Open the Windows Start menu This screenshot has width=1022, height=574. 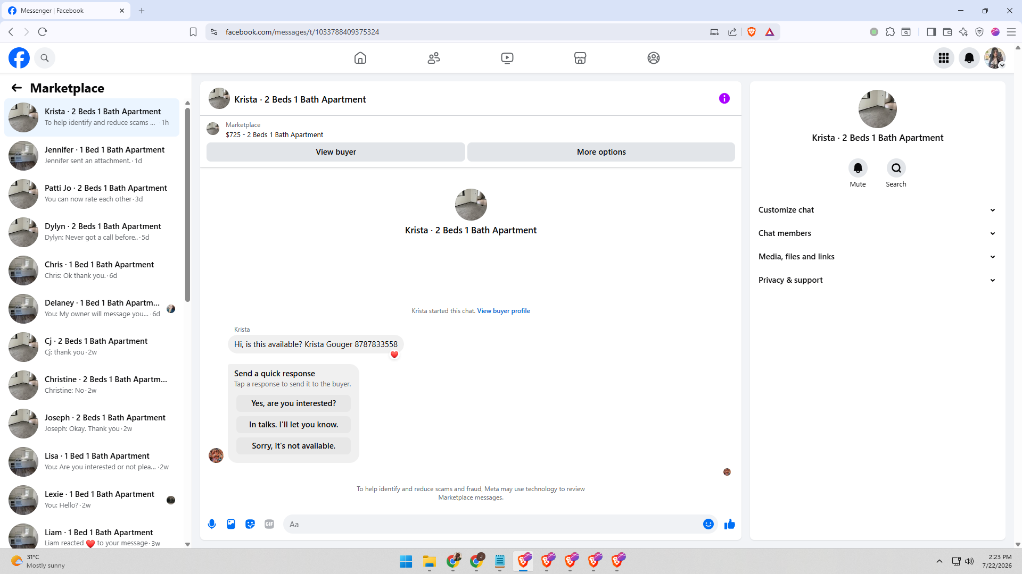coord(406,561)
